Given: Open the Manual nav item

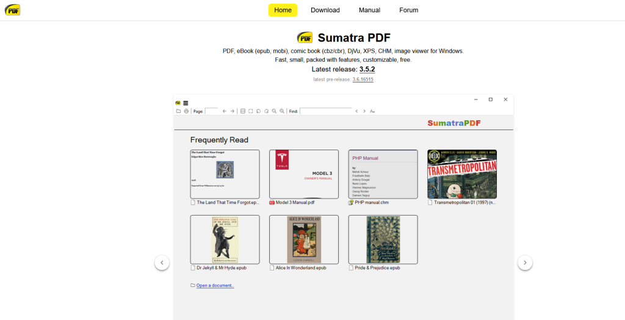Looking at the screenshot, I should [369, 10].
